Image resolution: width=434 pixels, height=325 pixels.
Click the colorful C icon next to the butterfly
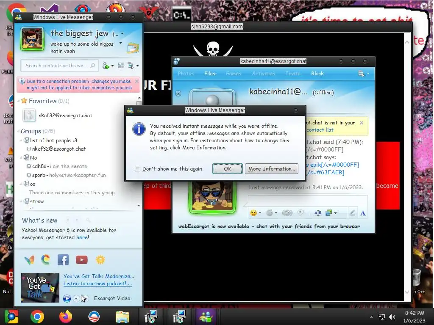46,260
